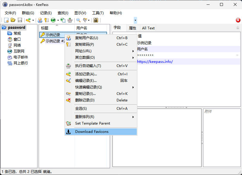Click the Copy password key toolbar icon
This screenshot has width=242, height=175.
[x=46, y=20]
